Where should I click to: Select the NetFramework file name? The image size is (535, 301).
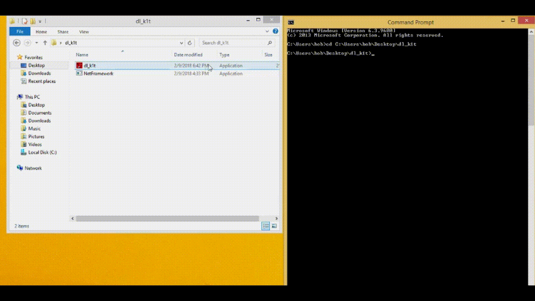[x=98, y=74]
